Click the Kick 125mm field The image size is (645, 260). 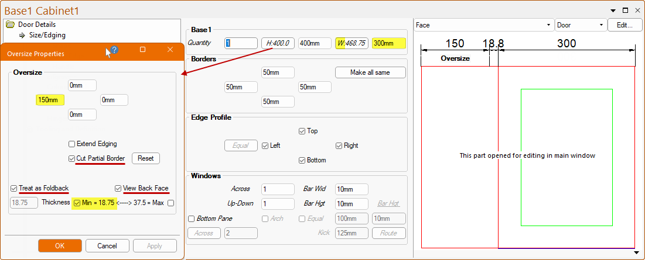click(351, 233)
